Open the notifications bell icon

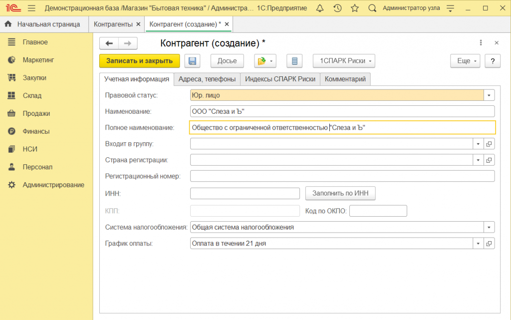click(x=320, y=8)
